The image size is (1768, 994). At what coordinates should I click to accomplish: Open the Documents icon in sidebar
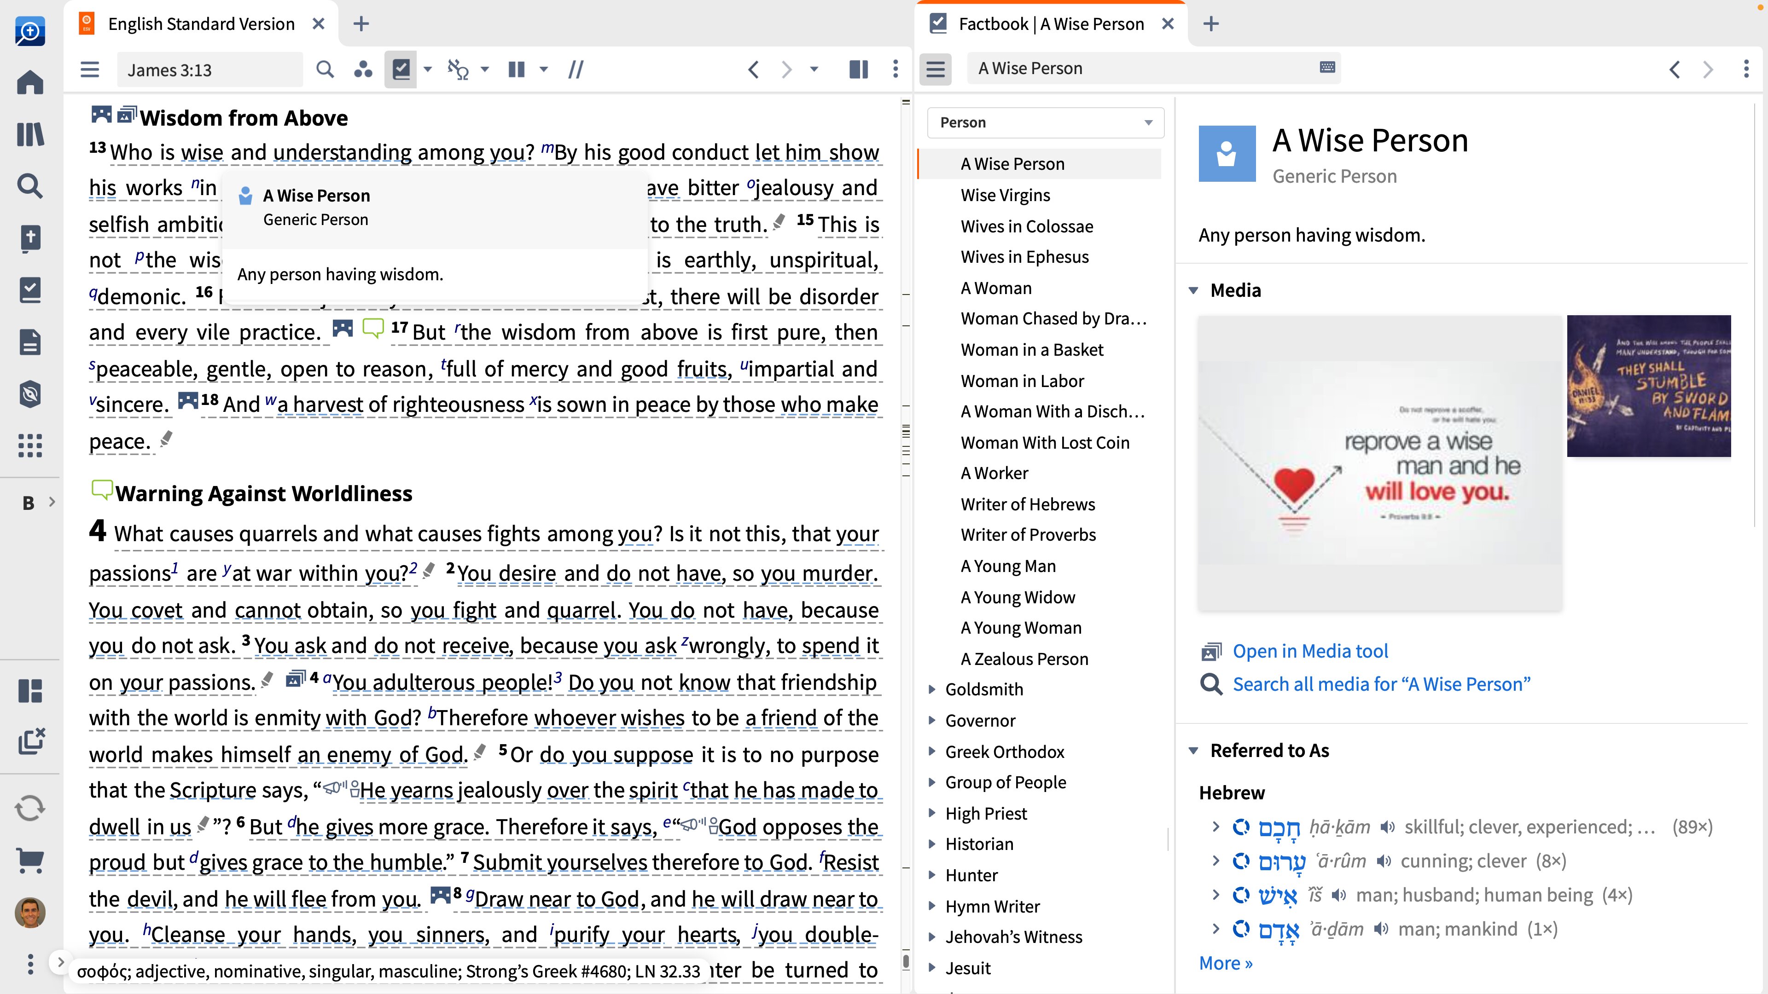(x=30, y=341)
